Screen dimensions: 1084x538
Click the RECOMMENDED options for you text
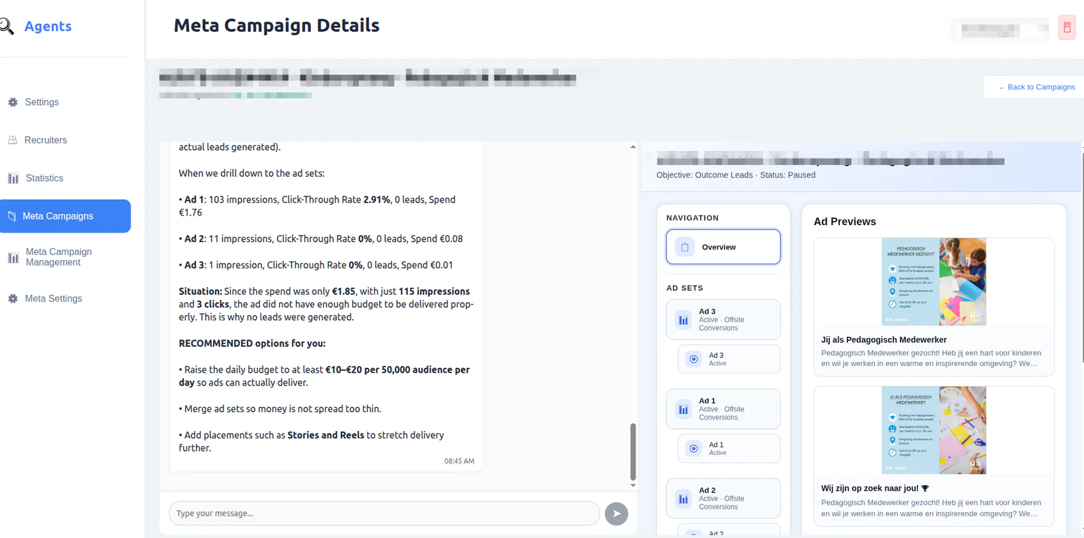click(252, 344)
